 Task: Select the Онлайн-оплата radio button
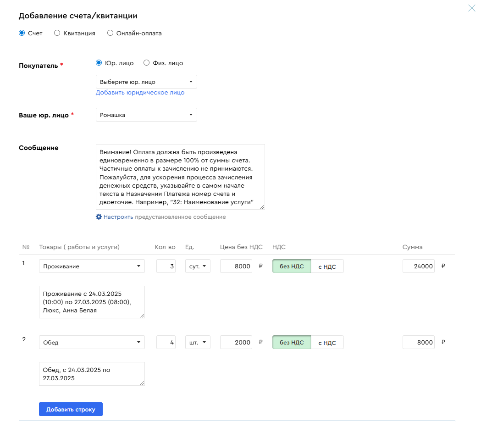click(x=110, y=33)
